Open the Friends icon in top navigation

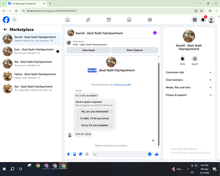88,20
